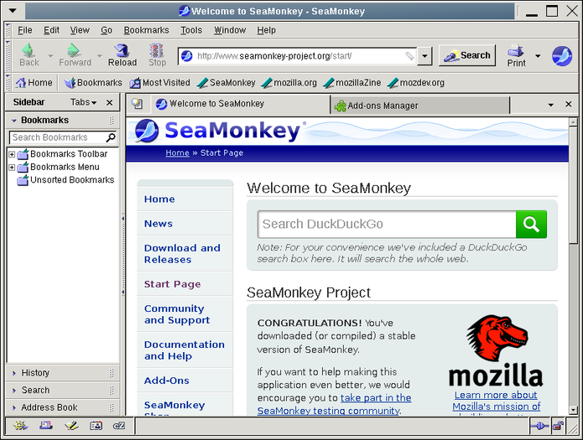Launch Navigator from status bar icon
The image size is (583, 440).
pyautogui.click(x=20, y=426)
